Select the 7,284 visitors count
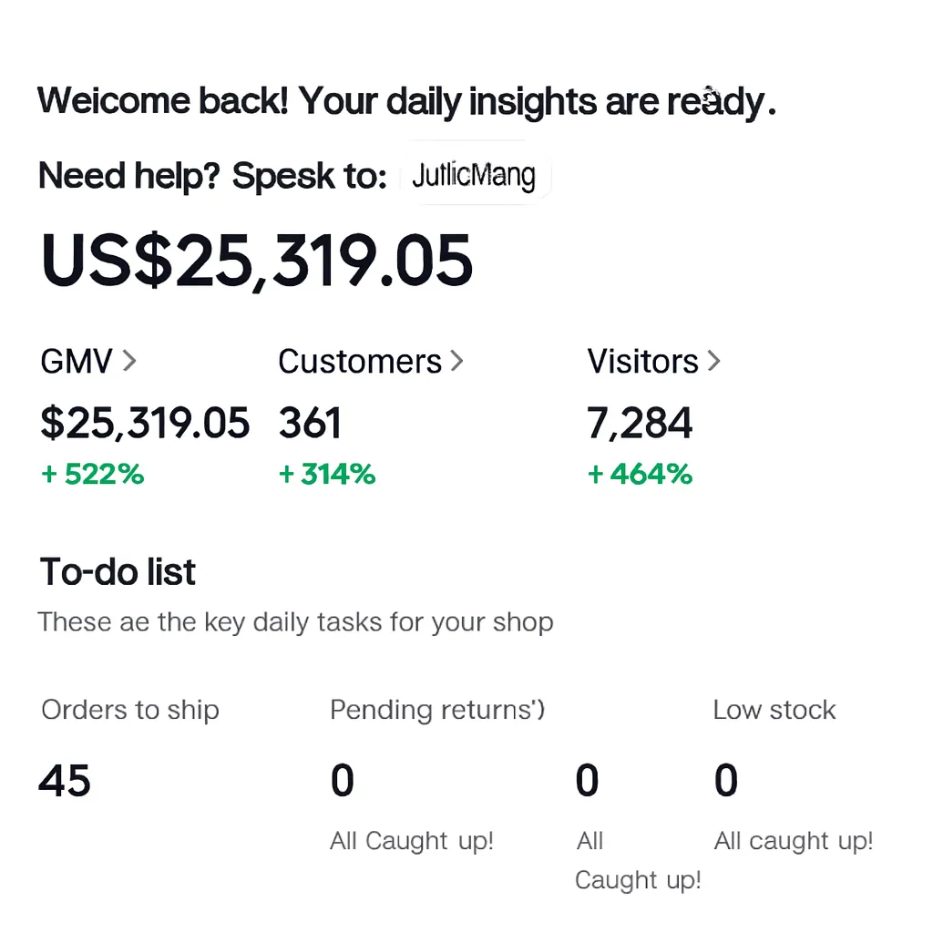Screen dimensions: 933x933 (x=640, y=424)
